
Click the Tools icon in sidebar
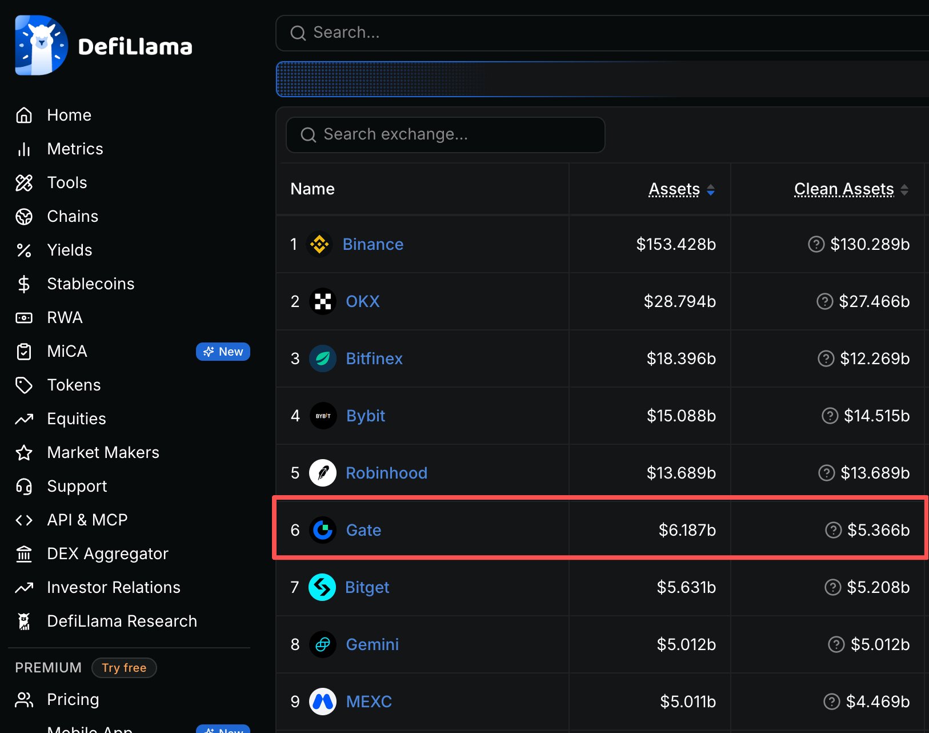point(24,182)
